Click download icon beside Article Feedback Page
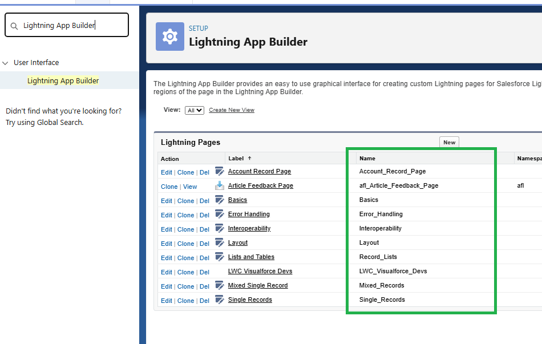This screenshot has height=344, width=542. click(x=220, y=185)
